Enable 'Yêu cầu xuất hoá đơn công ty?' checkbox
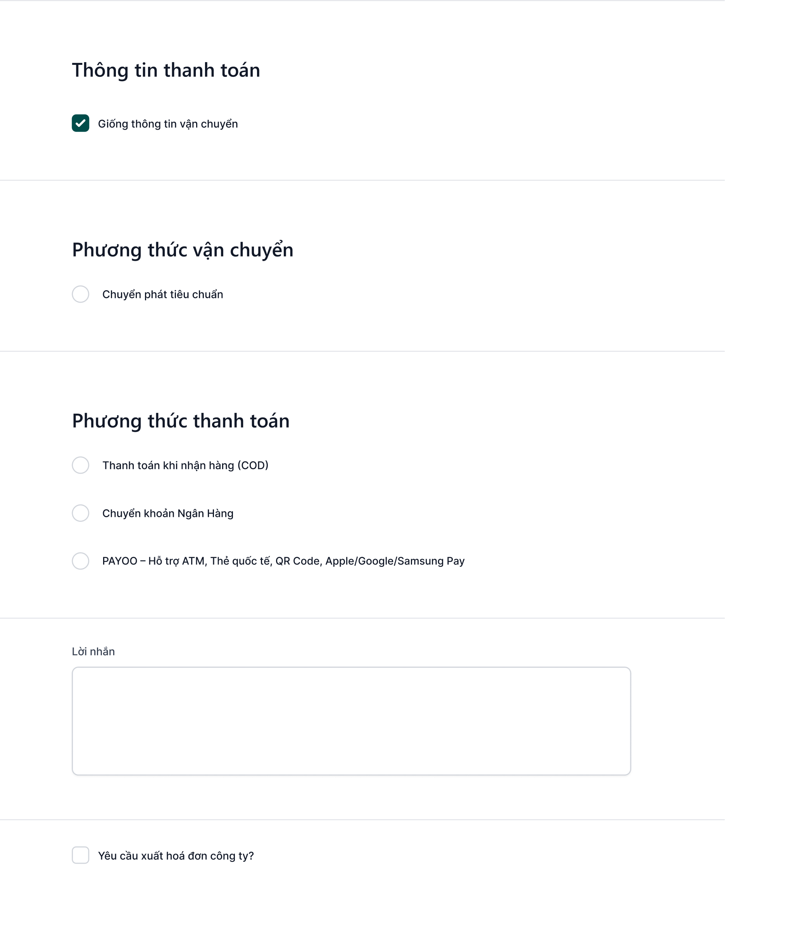797x925 pixels. click(x=80, y=855)
